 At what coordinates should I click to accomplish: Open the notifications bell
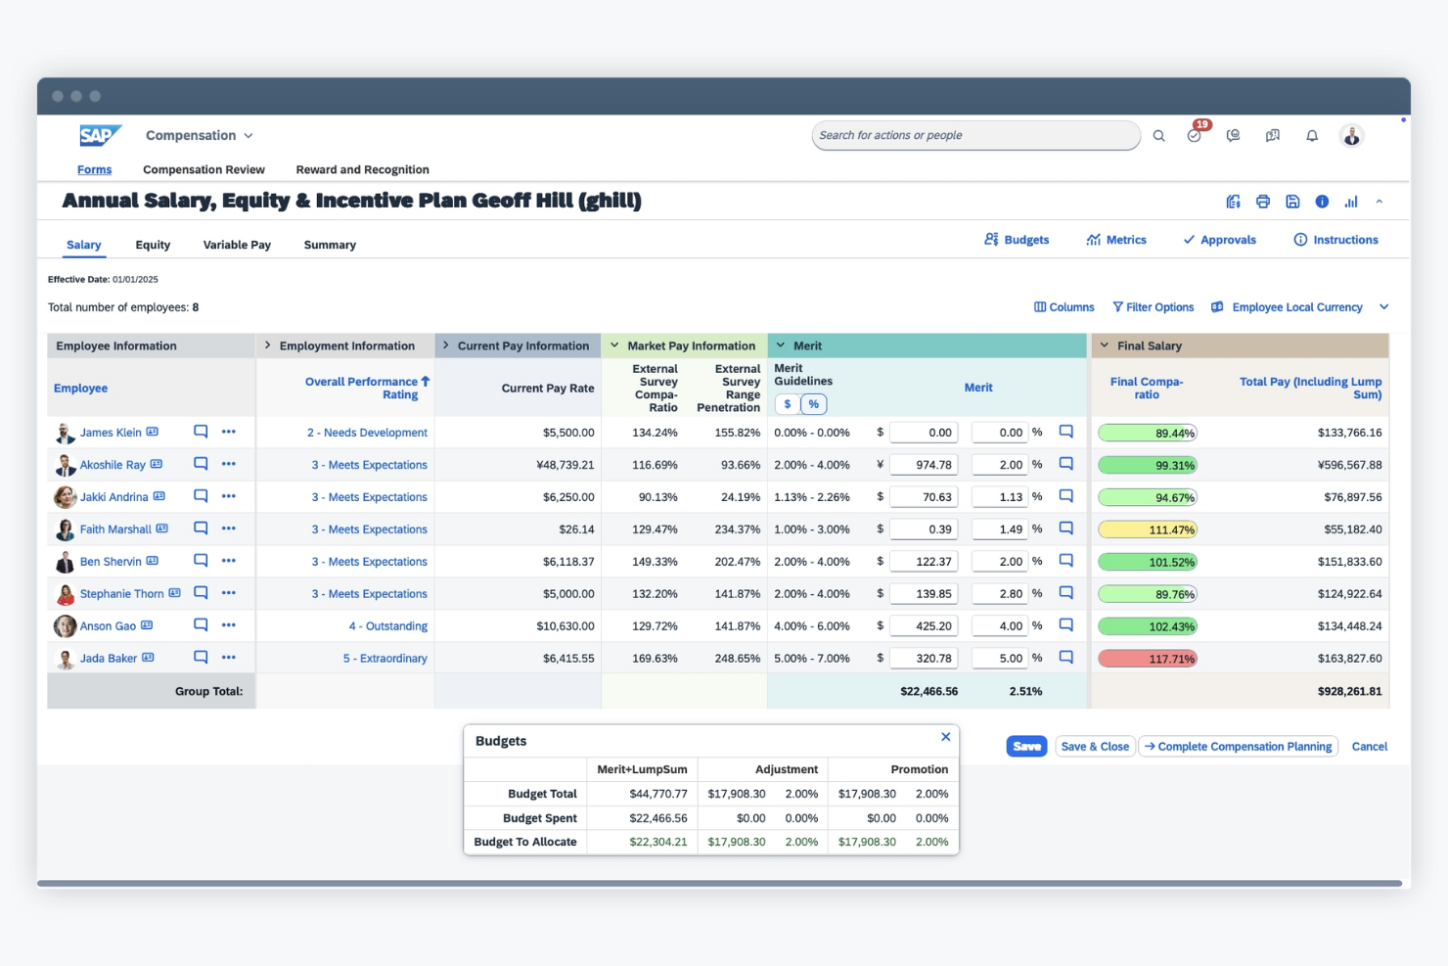1312,136
